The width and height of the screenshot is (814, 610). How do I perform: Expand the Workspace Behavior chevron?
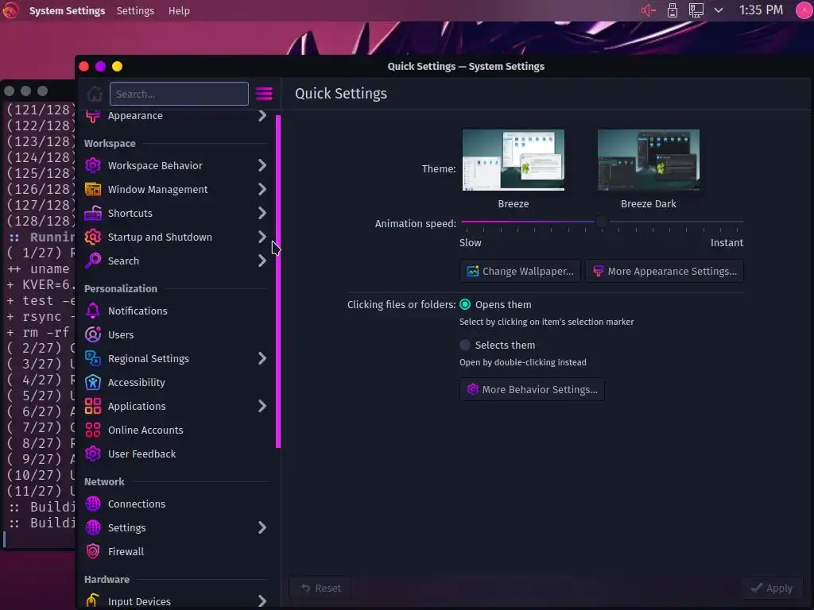coord(262,165)
